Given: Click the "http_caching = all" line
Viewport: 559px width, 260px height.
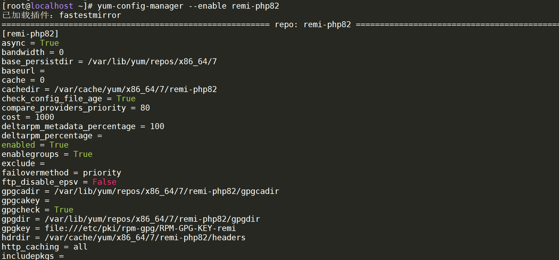Looking at the screenshot, I should (45, 247).
